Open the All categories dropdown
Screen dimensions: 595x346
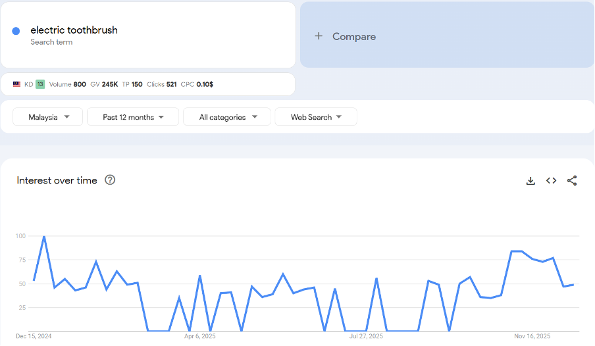[x=226, y=117]
